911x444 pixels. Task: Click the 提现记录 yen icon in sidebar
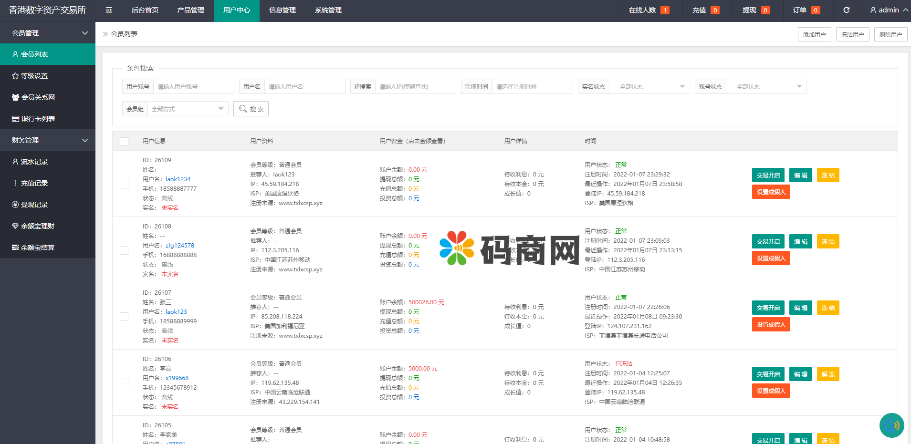click(15, 205)
